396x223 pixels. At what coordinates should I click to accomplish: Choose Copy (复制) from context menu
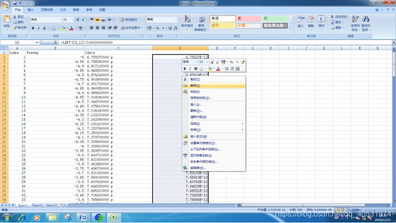(x=213, y=85)
